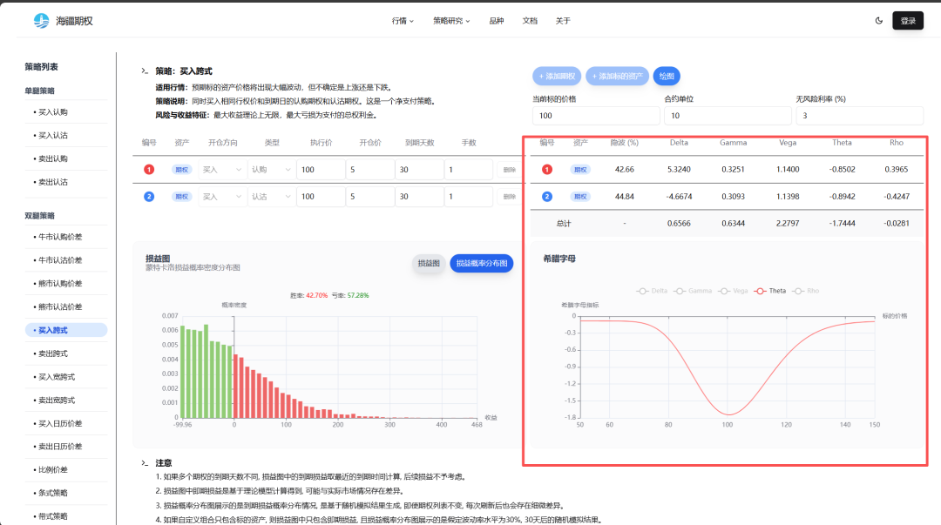Click the red number 1 badge in the options table
The height and width of the screenshot is (525, 941).
tap(149, 171)
